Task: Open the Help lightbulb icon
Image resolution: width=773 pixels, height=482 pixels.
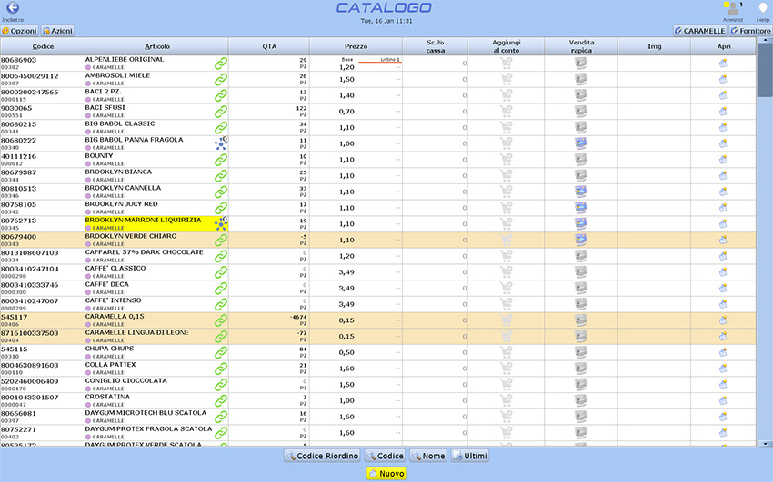Action: pos(762,8)
